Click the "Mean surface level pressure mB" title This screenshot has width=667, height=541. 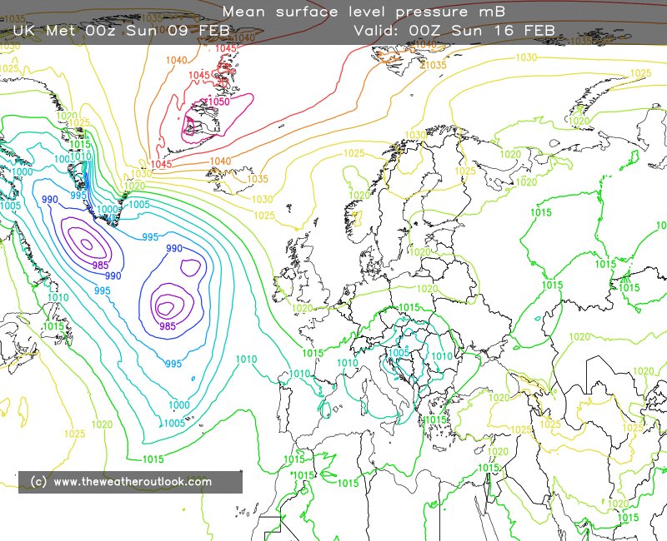coord(364,12)
